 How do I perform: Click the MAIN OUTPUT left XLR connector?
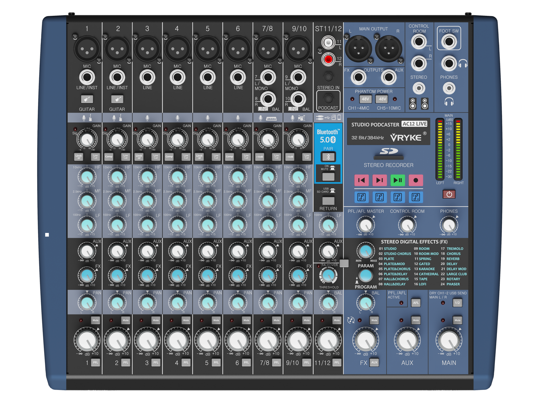pyautogui.click(x=358, y=49)
